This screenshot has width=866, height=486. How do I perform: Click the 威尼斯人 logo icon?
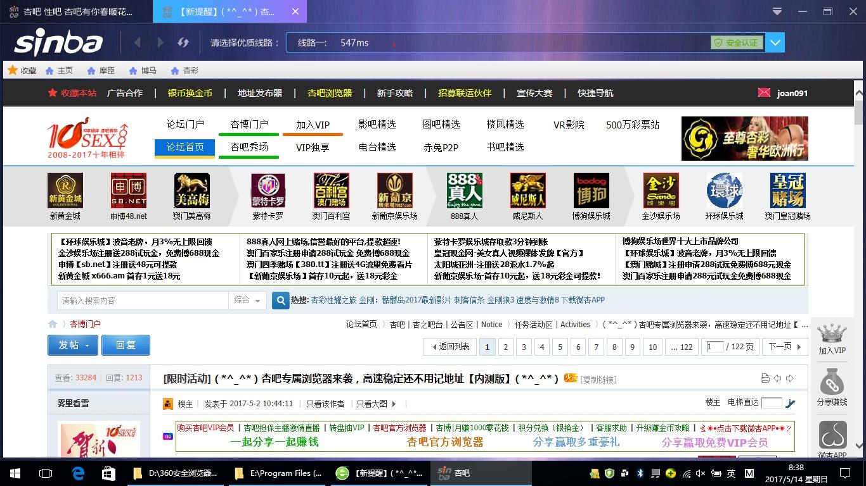528,190
